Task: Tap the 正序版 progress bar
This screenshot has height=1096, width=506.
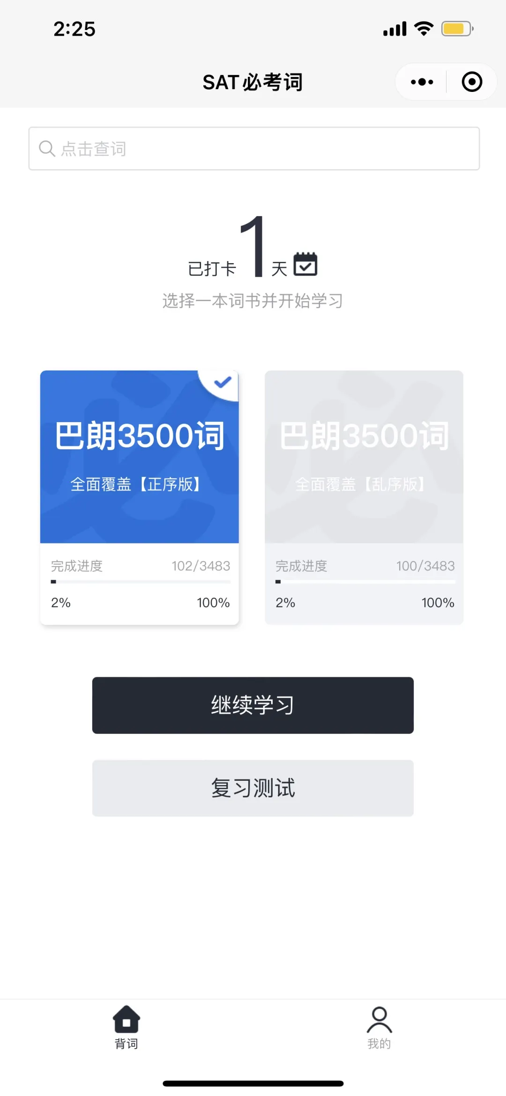Action: point(140,582)
